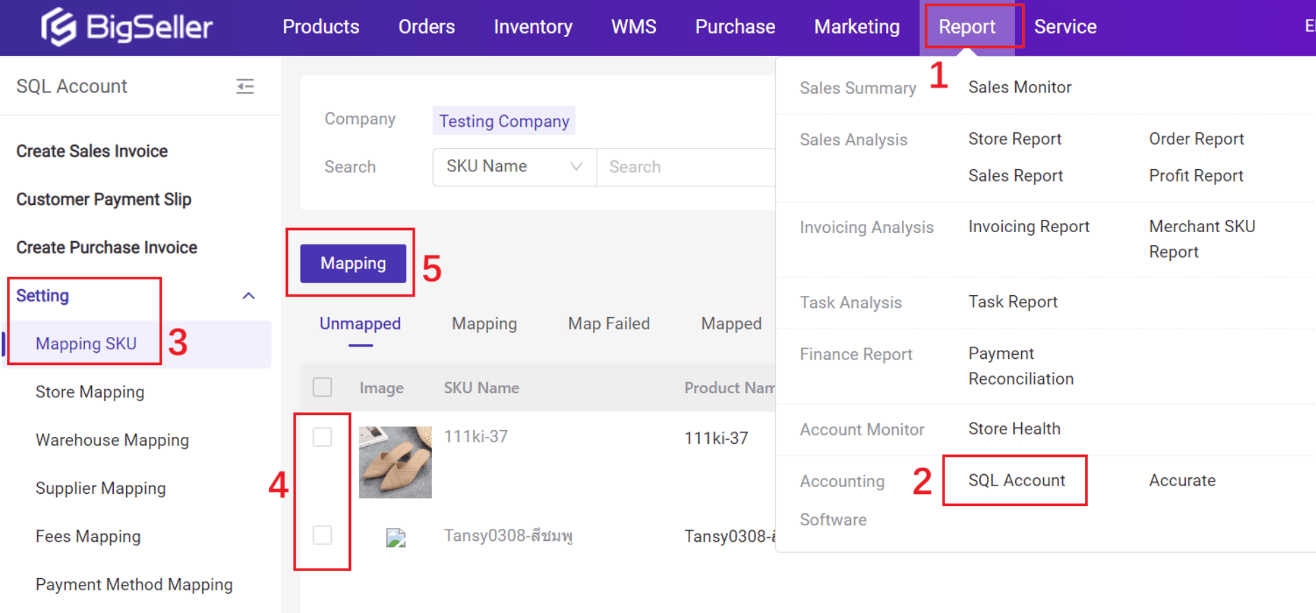Toggle the select-all checkbox in table header
Viewport: 1316px width, 613px height.
click(322, 388)
